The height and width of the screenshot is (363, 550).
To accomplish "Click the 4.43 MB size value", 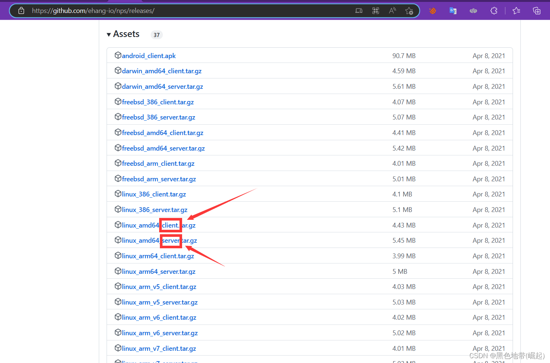I will click(404, 225).
